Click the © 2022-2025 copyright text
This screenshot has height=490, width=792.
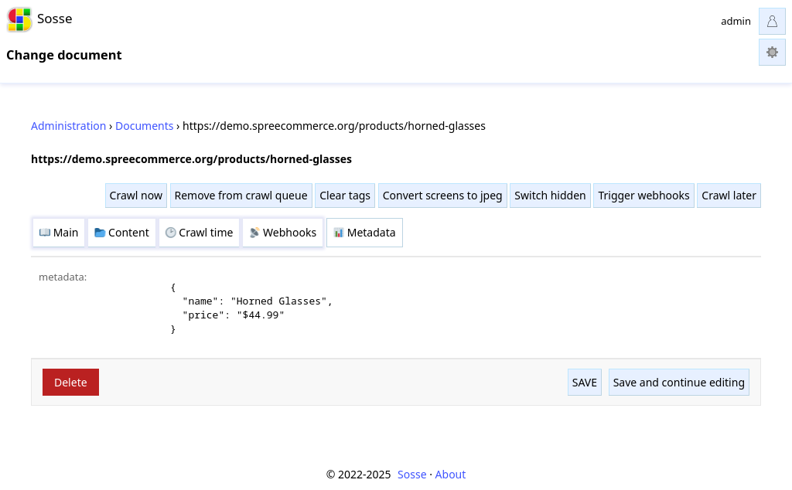(x=358, y=475)
